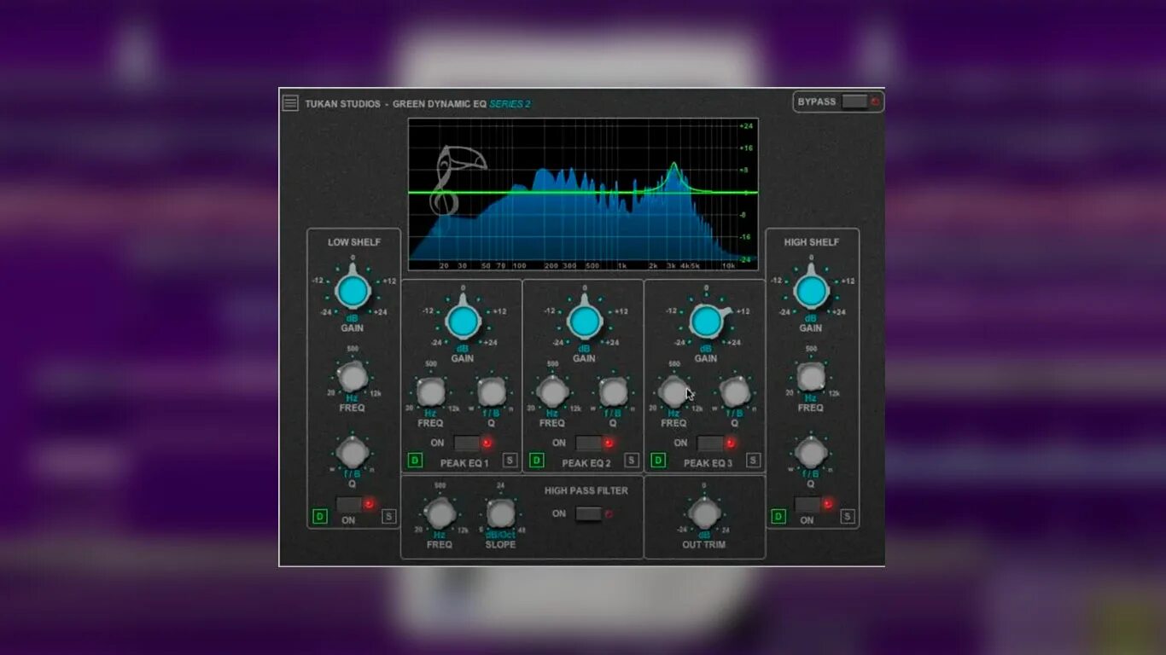Open the hamburger menu icon beside Tukan Studios
This screenshot has width=1166, height=655.
tap(290, 103)
